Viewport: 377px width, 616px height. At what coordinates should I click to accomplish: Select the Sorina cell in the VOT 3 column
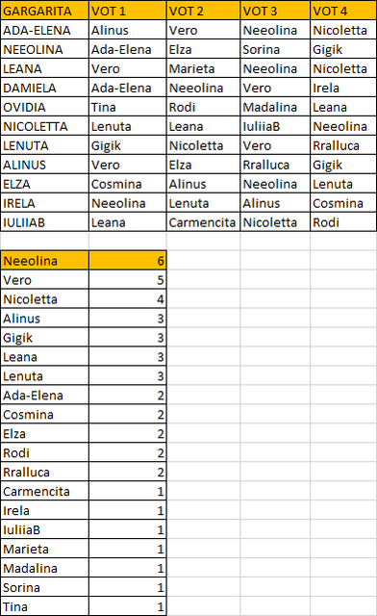pyautogui.click(x=275, y=49)
